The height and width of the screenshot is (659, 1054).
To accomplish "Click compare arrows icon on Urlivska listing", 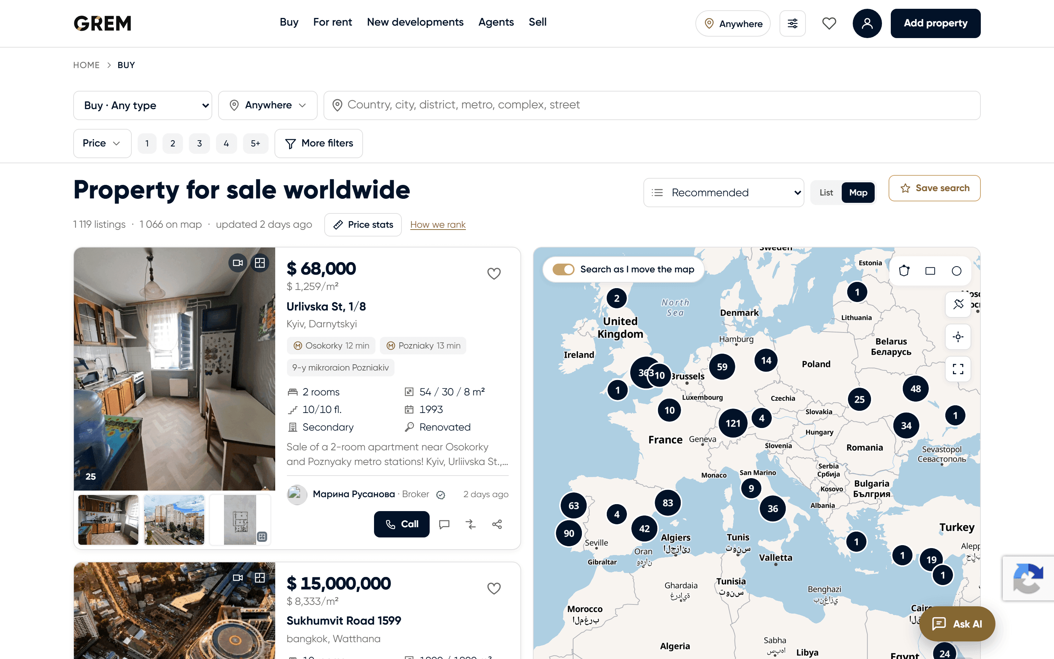I will pos(470,524).
